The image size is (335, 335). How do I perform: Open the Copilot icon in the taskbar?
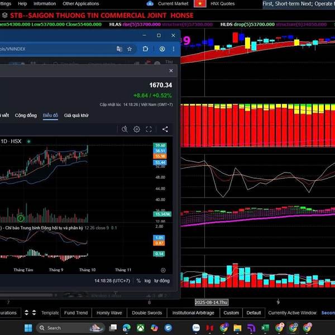pyautogui.click(x=154, y=328)
